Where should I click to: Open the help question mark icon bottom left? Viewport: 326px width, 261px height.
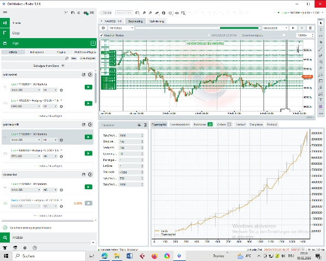pyautogui.click(x=35, y=248)
